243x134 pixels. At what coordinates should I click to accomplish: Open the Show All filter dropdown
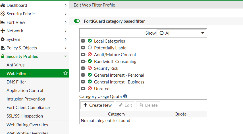click(x=181, y=33)
